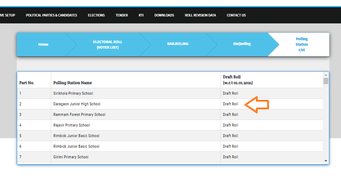
Task: Open Draft Roll for Rammam Forest Primary School
Action: tap(230, 115)
